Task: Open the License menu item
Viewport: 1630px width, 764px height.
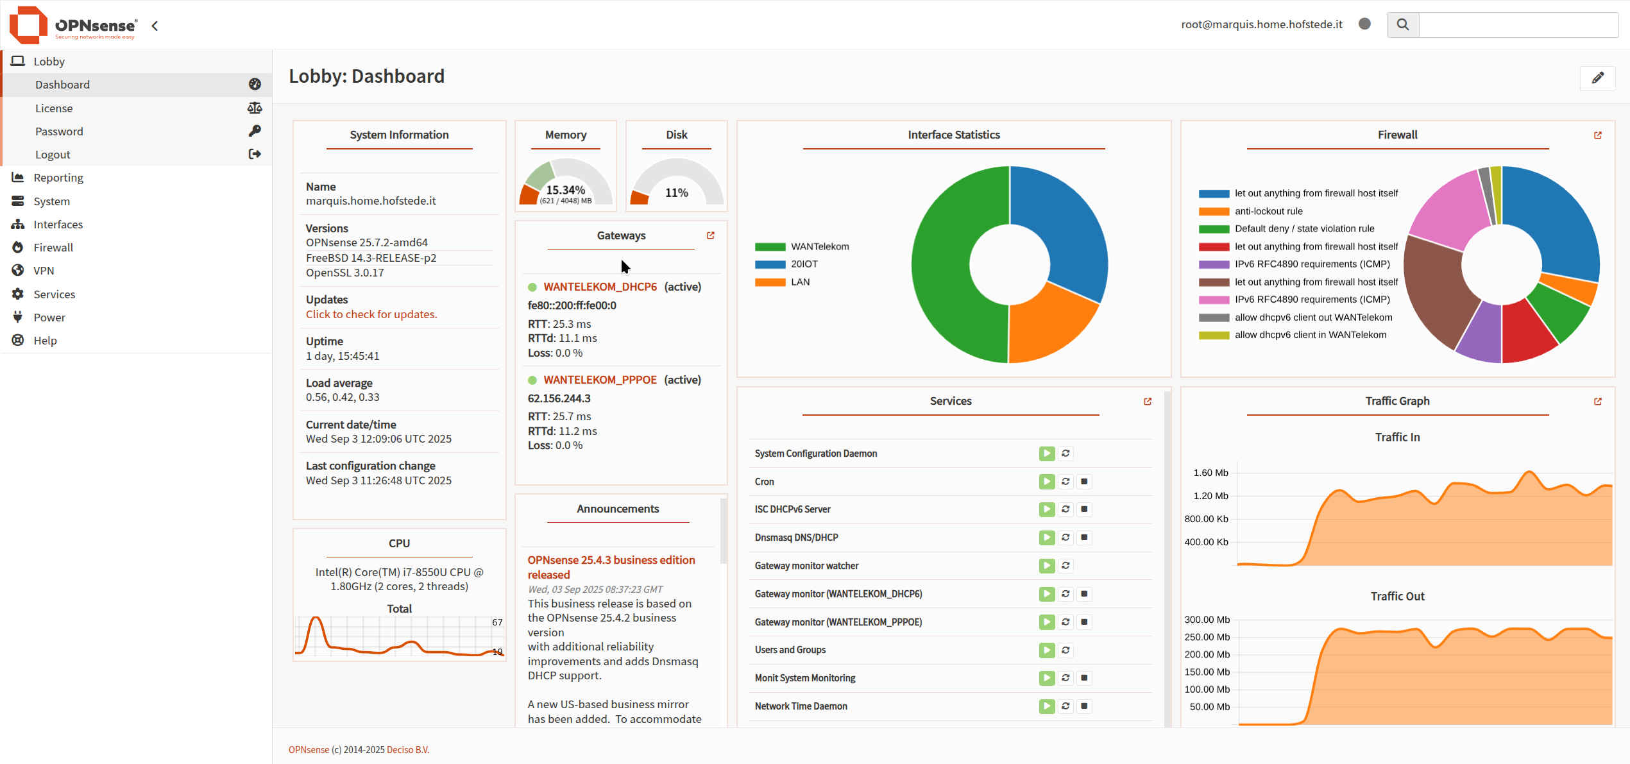Action: click(x=54, y=108)
